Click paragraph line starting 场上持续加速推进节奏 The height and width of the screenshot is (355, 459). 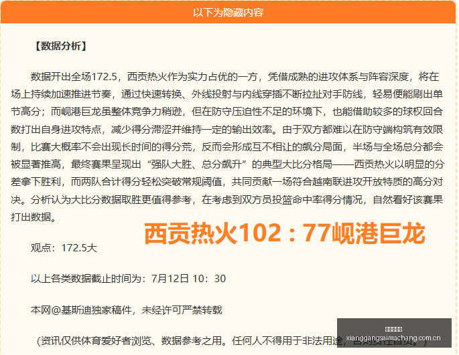(x=227, y=94)
